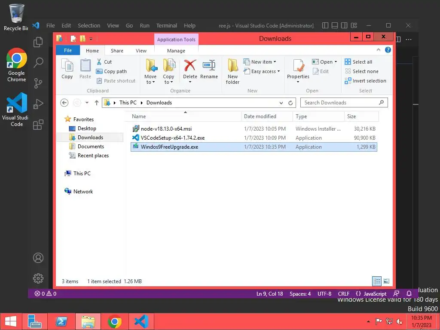Switch to Large icons view in status bar
Image resolution: width=440 pixels, height=330 pixels.
coord(386,281)
